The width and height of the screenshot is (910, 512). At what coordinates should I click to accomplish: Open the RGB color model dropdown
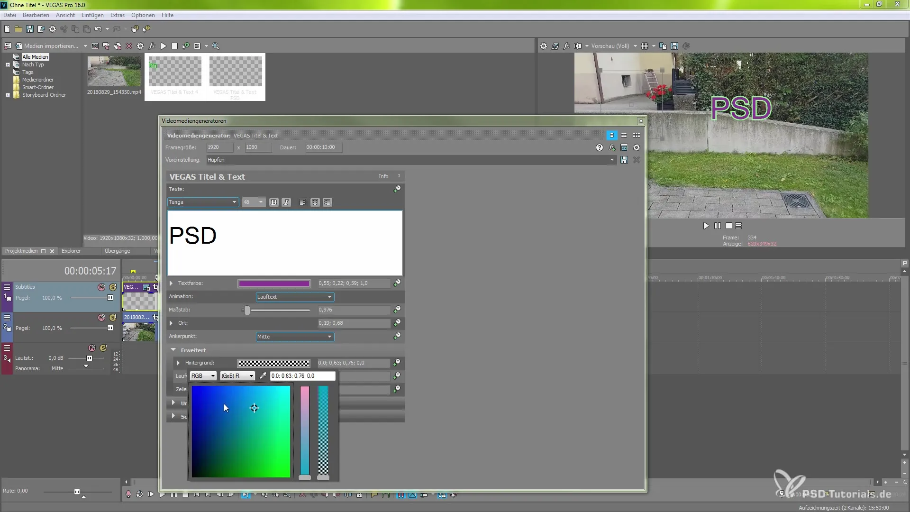[203, 376]
